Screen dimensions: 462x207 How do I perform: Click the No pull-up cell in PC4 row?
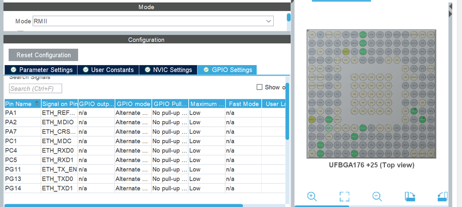click(x=170, y=151)
